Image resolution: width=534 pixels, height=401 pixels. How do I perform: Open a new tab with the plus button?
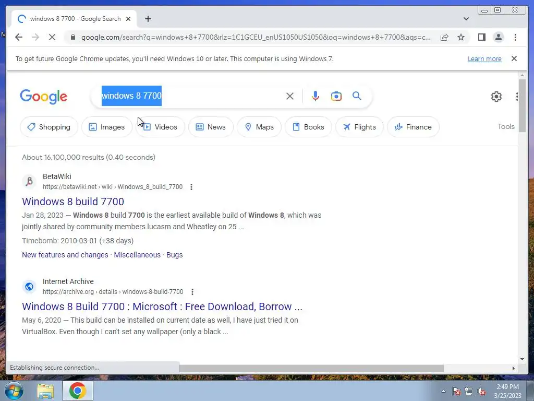point(148,19)
